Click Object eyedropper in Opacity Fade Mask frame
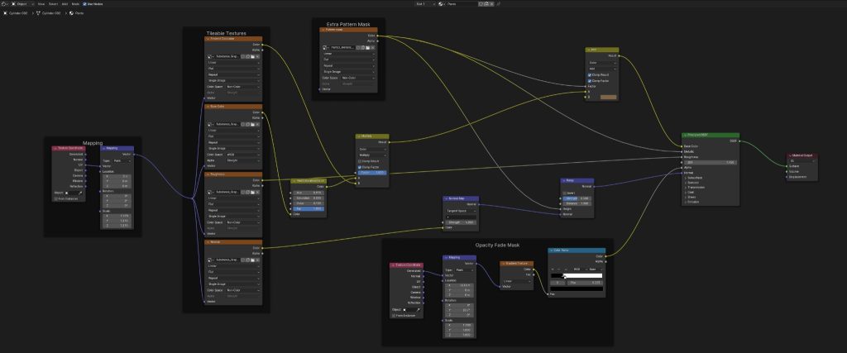The image size is (847, 353). pos(418,310)
